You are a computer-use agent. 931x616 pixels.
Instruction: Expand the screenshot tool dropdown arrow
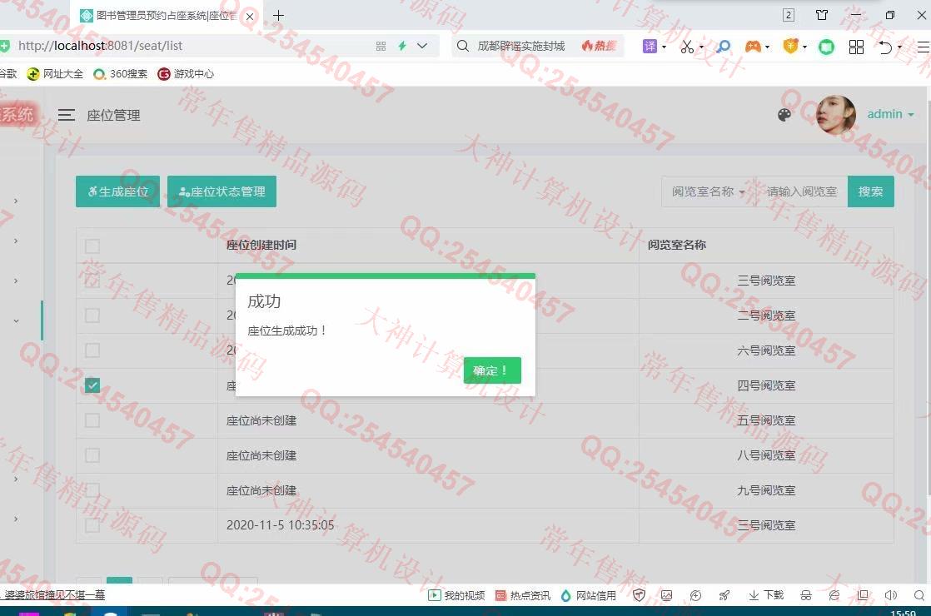pyautogui.click(x=702, y=47)
